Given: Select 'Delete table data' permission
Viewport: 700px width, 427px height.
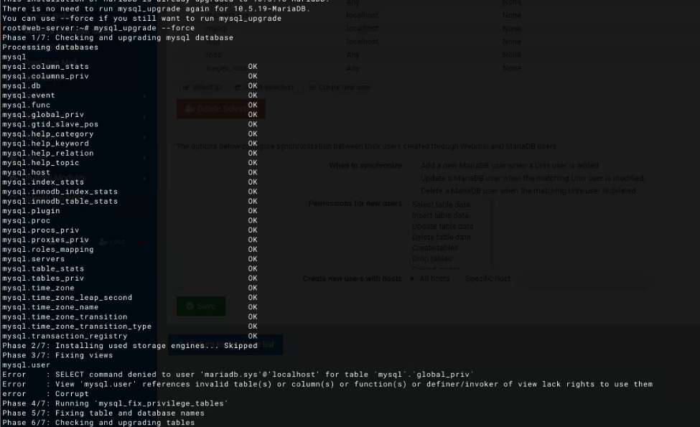Looking at the screenshot, I should tap(441, 237).
